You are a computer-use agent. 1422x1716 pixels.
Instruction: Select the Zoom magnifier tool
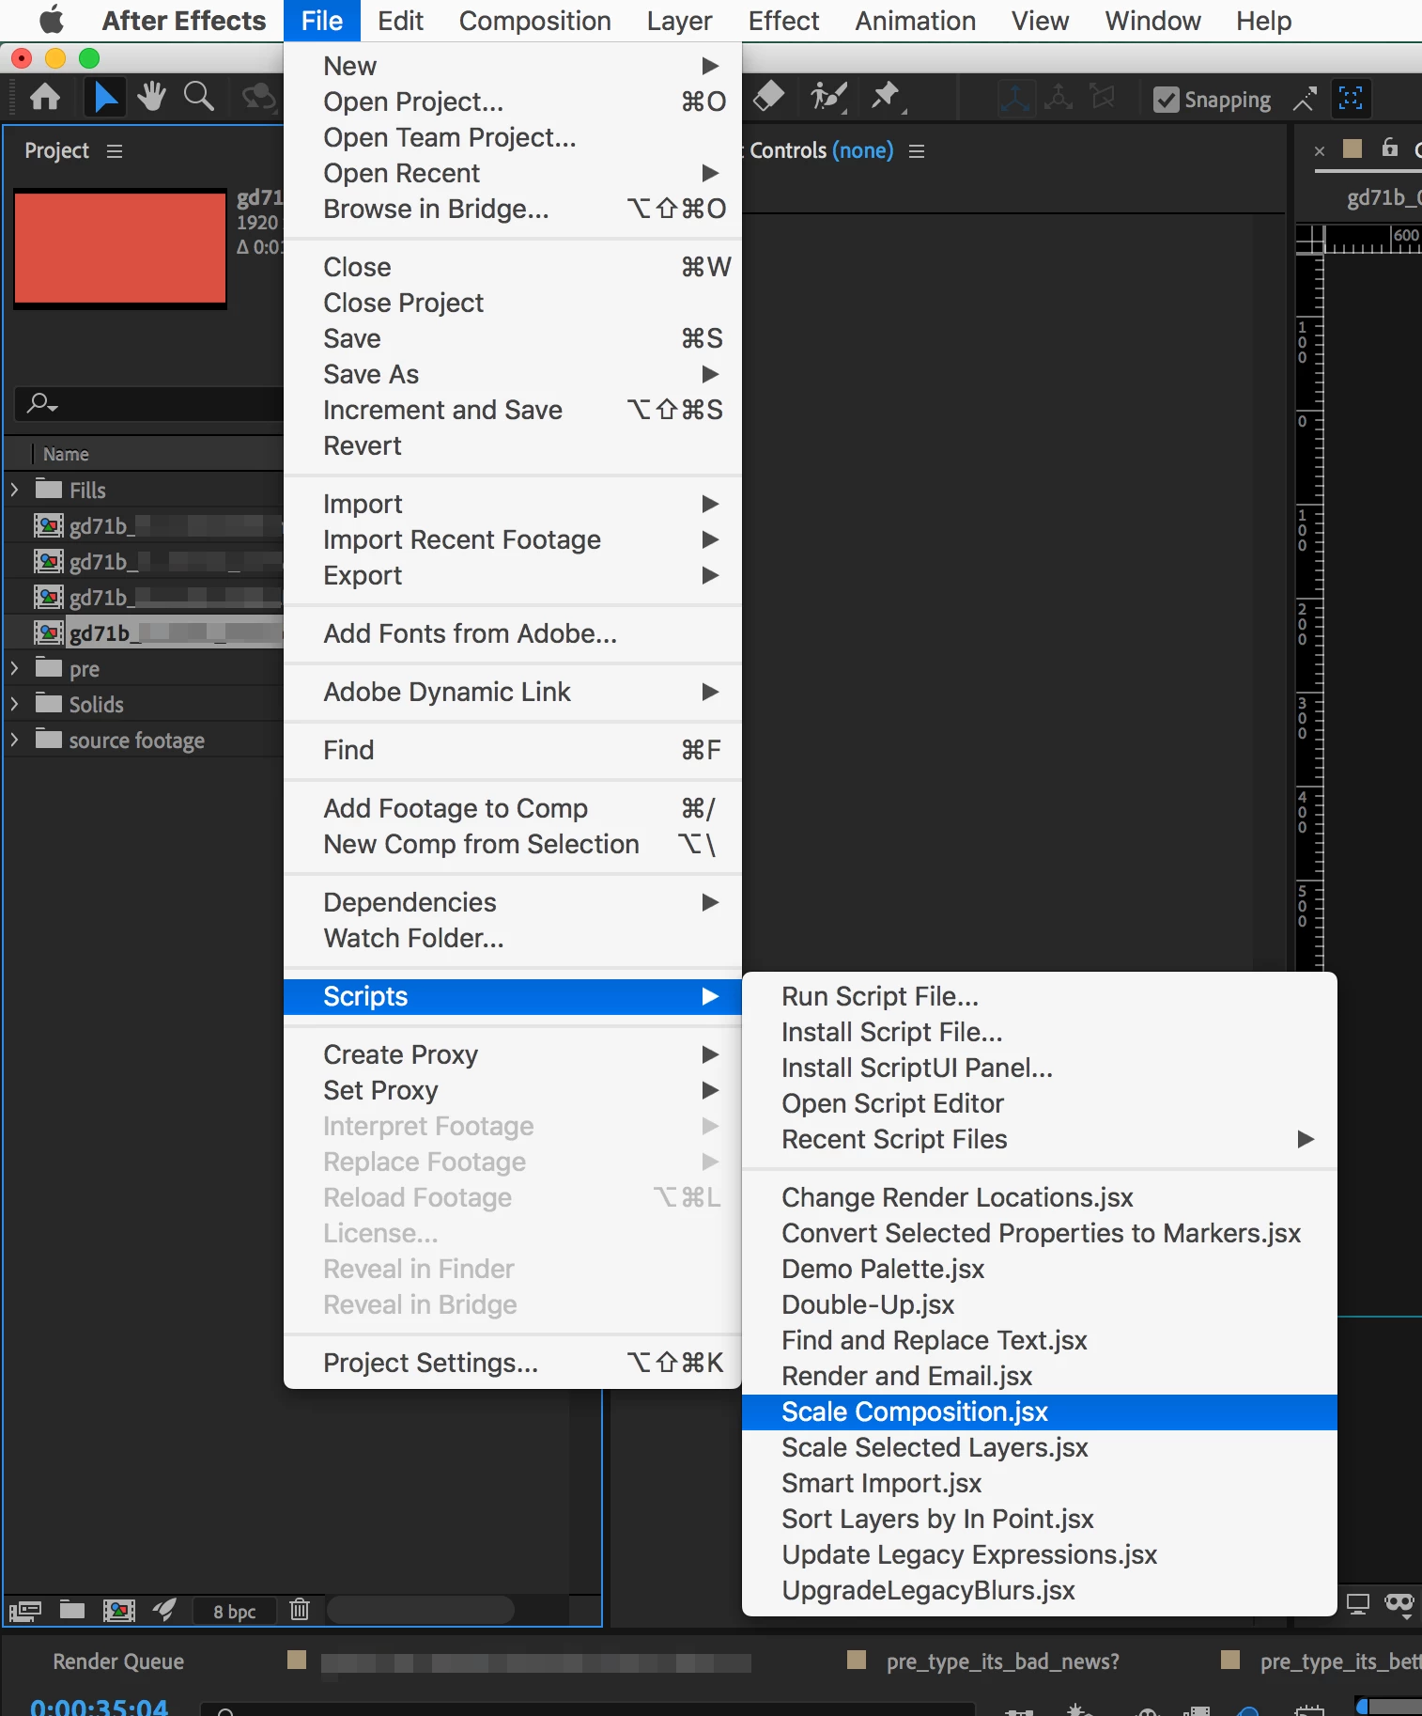tap(198, 96)
